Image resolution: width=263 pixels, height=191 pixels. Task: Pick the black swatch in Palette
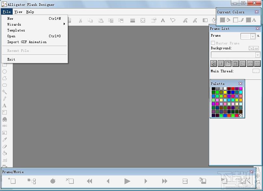(213, 89)
